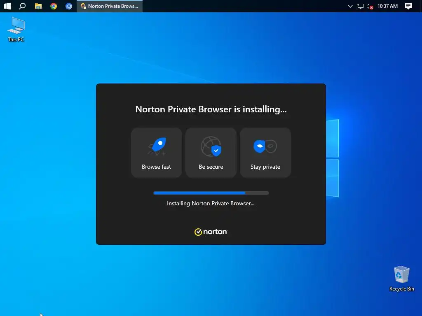Launch File Explorer from the taskbar
Image resolution: width=422 pixels, height=316 pixels.
pyautogui.click(x=38, y=6)
